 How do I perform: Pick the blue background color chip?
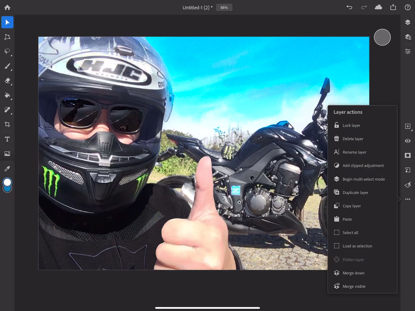coord(7,190)
